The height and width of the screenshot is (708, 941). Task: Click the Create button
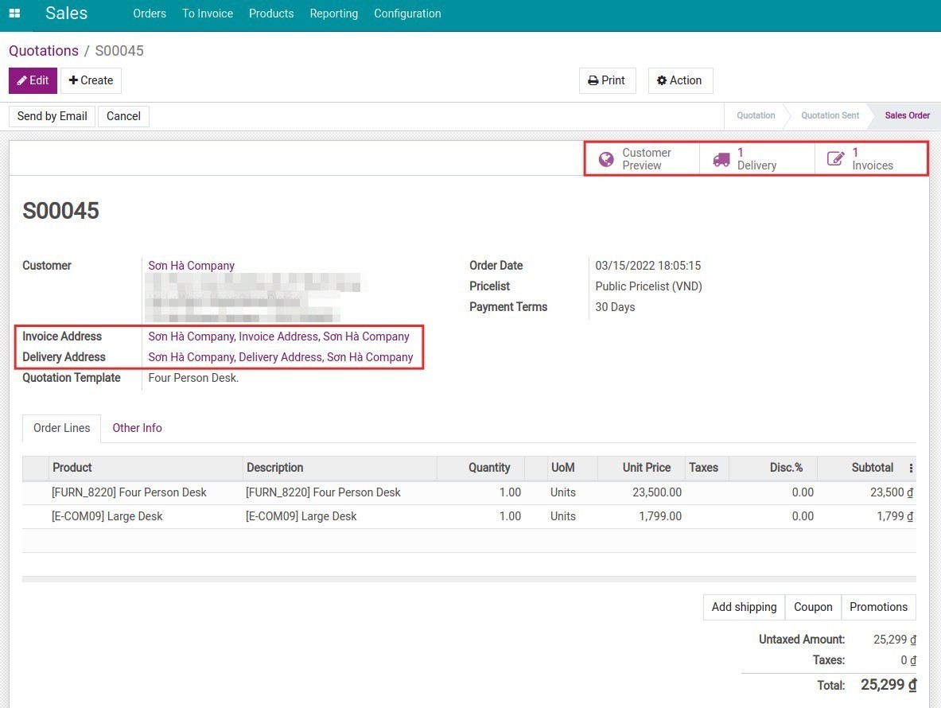(x=91, y=80)
